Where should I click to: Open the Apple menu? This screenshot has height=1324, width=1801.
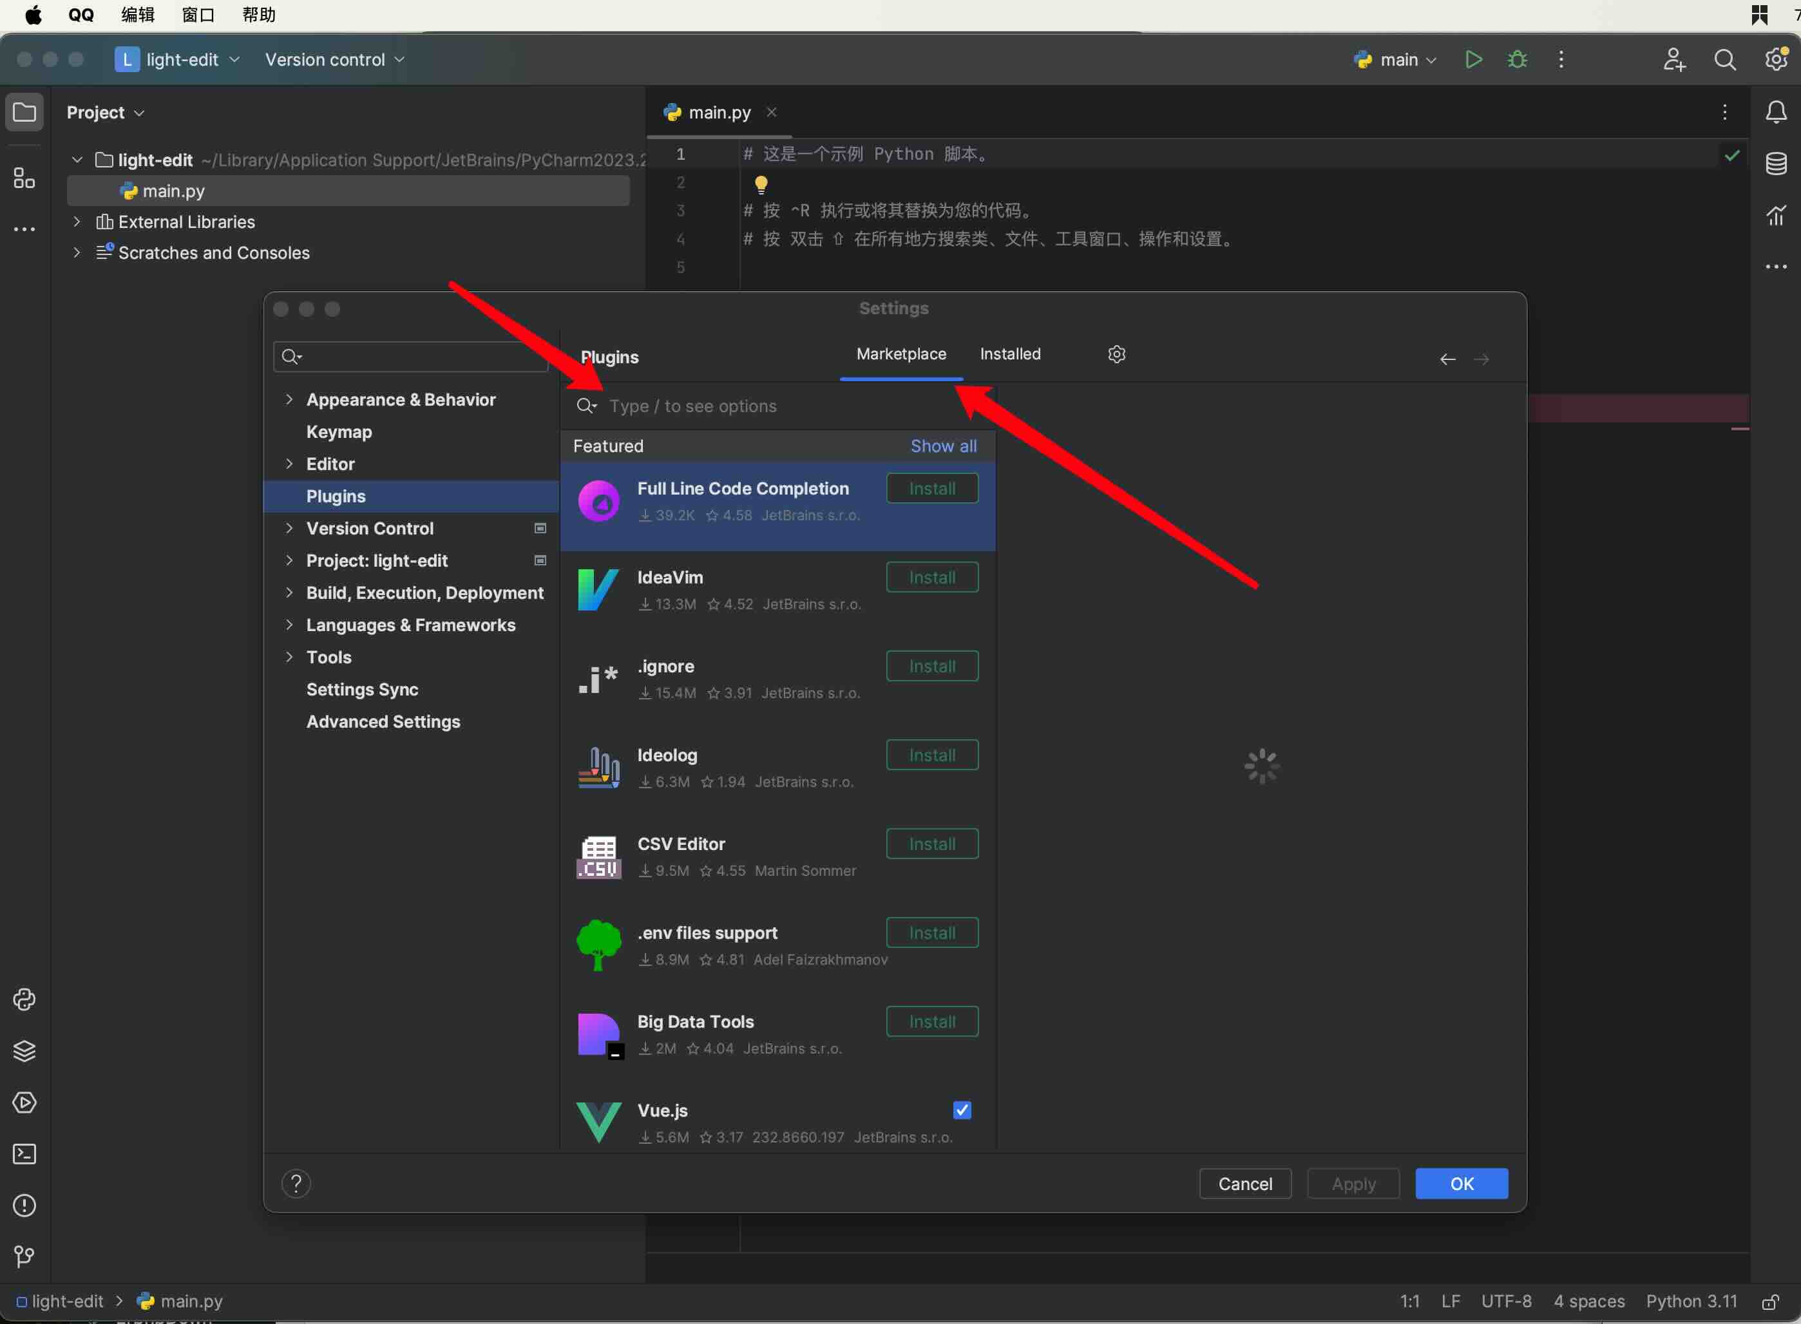point(33,14)
